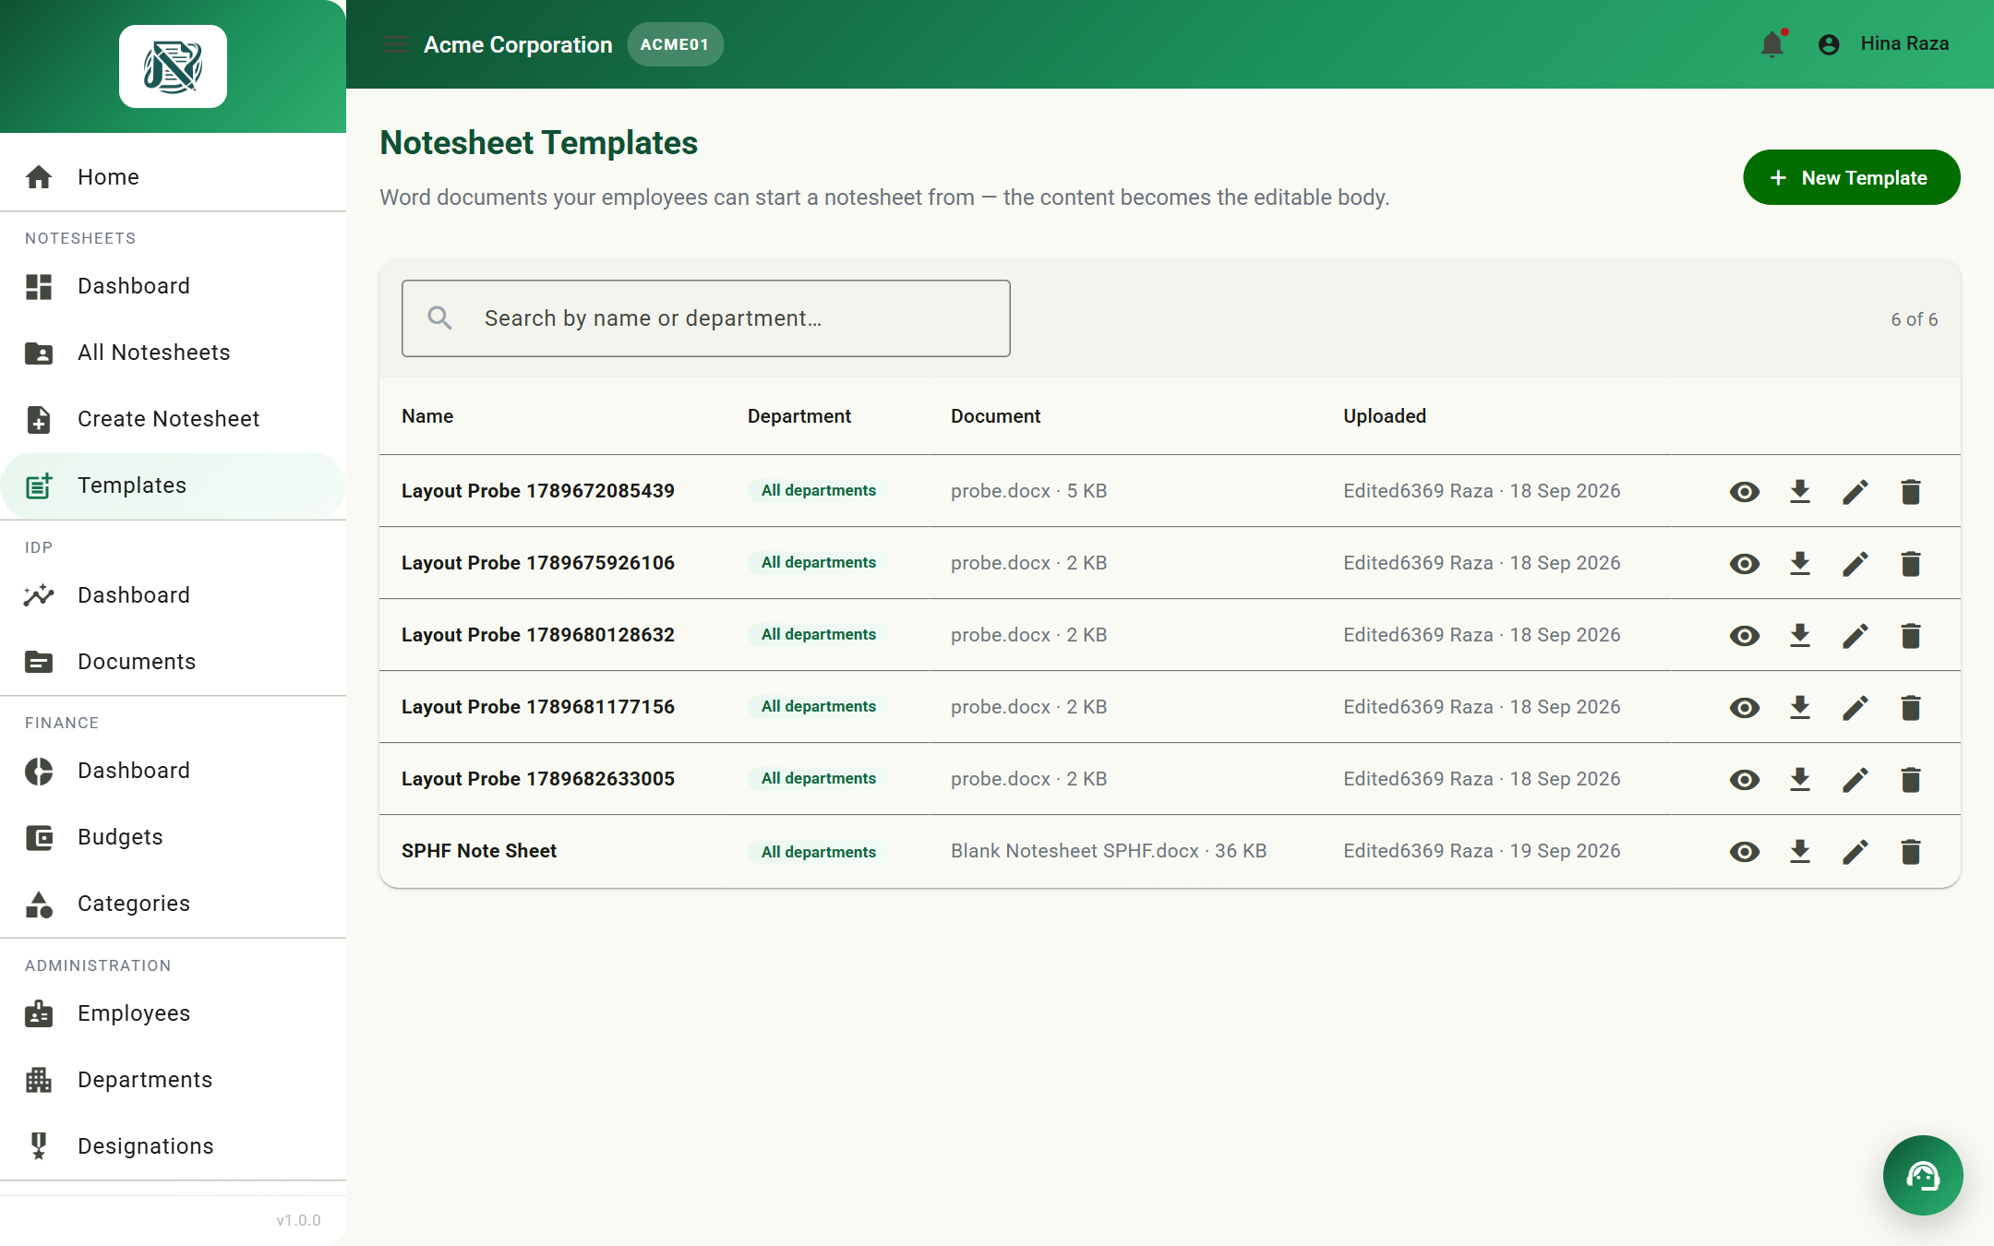Screen dimensions: 1994x1246
Task: Select the SPHF Note Sheet row name
Action: (479, 851)
